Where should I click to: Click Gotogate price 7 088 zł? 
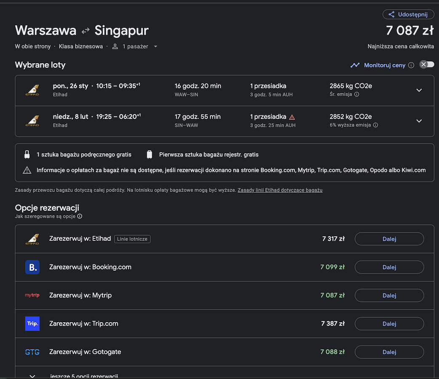(333, 352)
